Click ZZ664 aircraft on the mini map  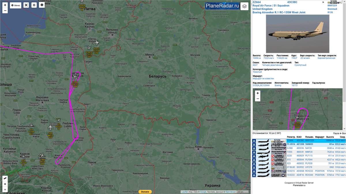click(x=298, y=116)
